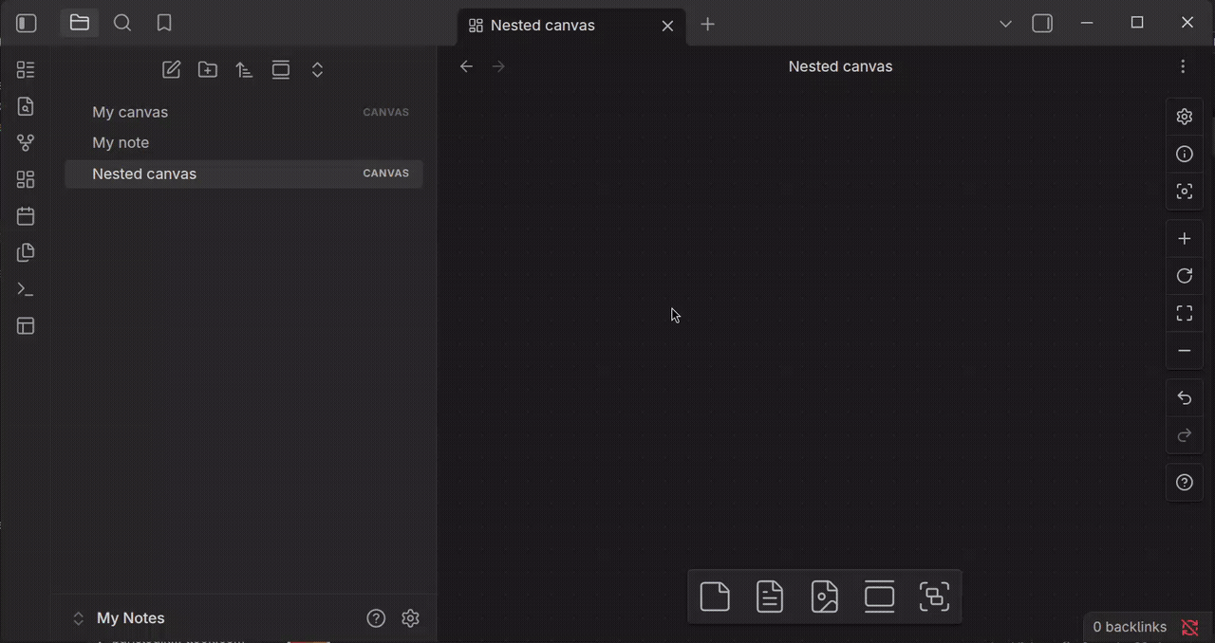Redo the canvas action
This screenshot has width=1215, height=643.
coord(1185,435)
